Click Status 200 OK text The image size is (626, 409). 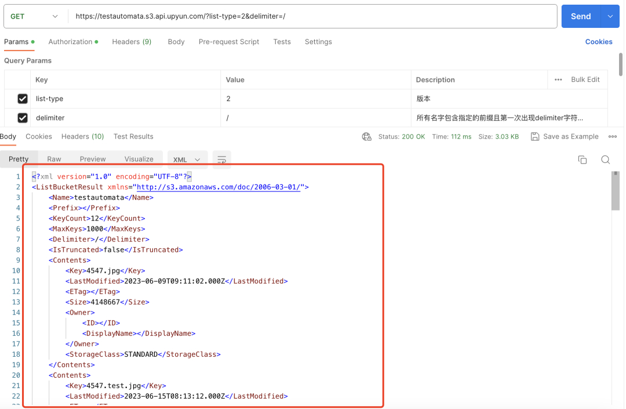tap(401, 136)
